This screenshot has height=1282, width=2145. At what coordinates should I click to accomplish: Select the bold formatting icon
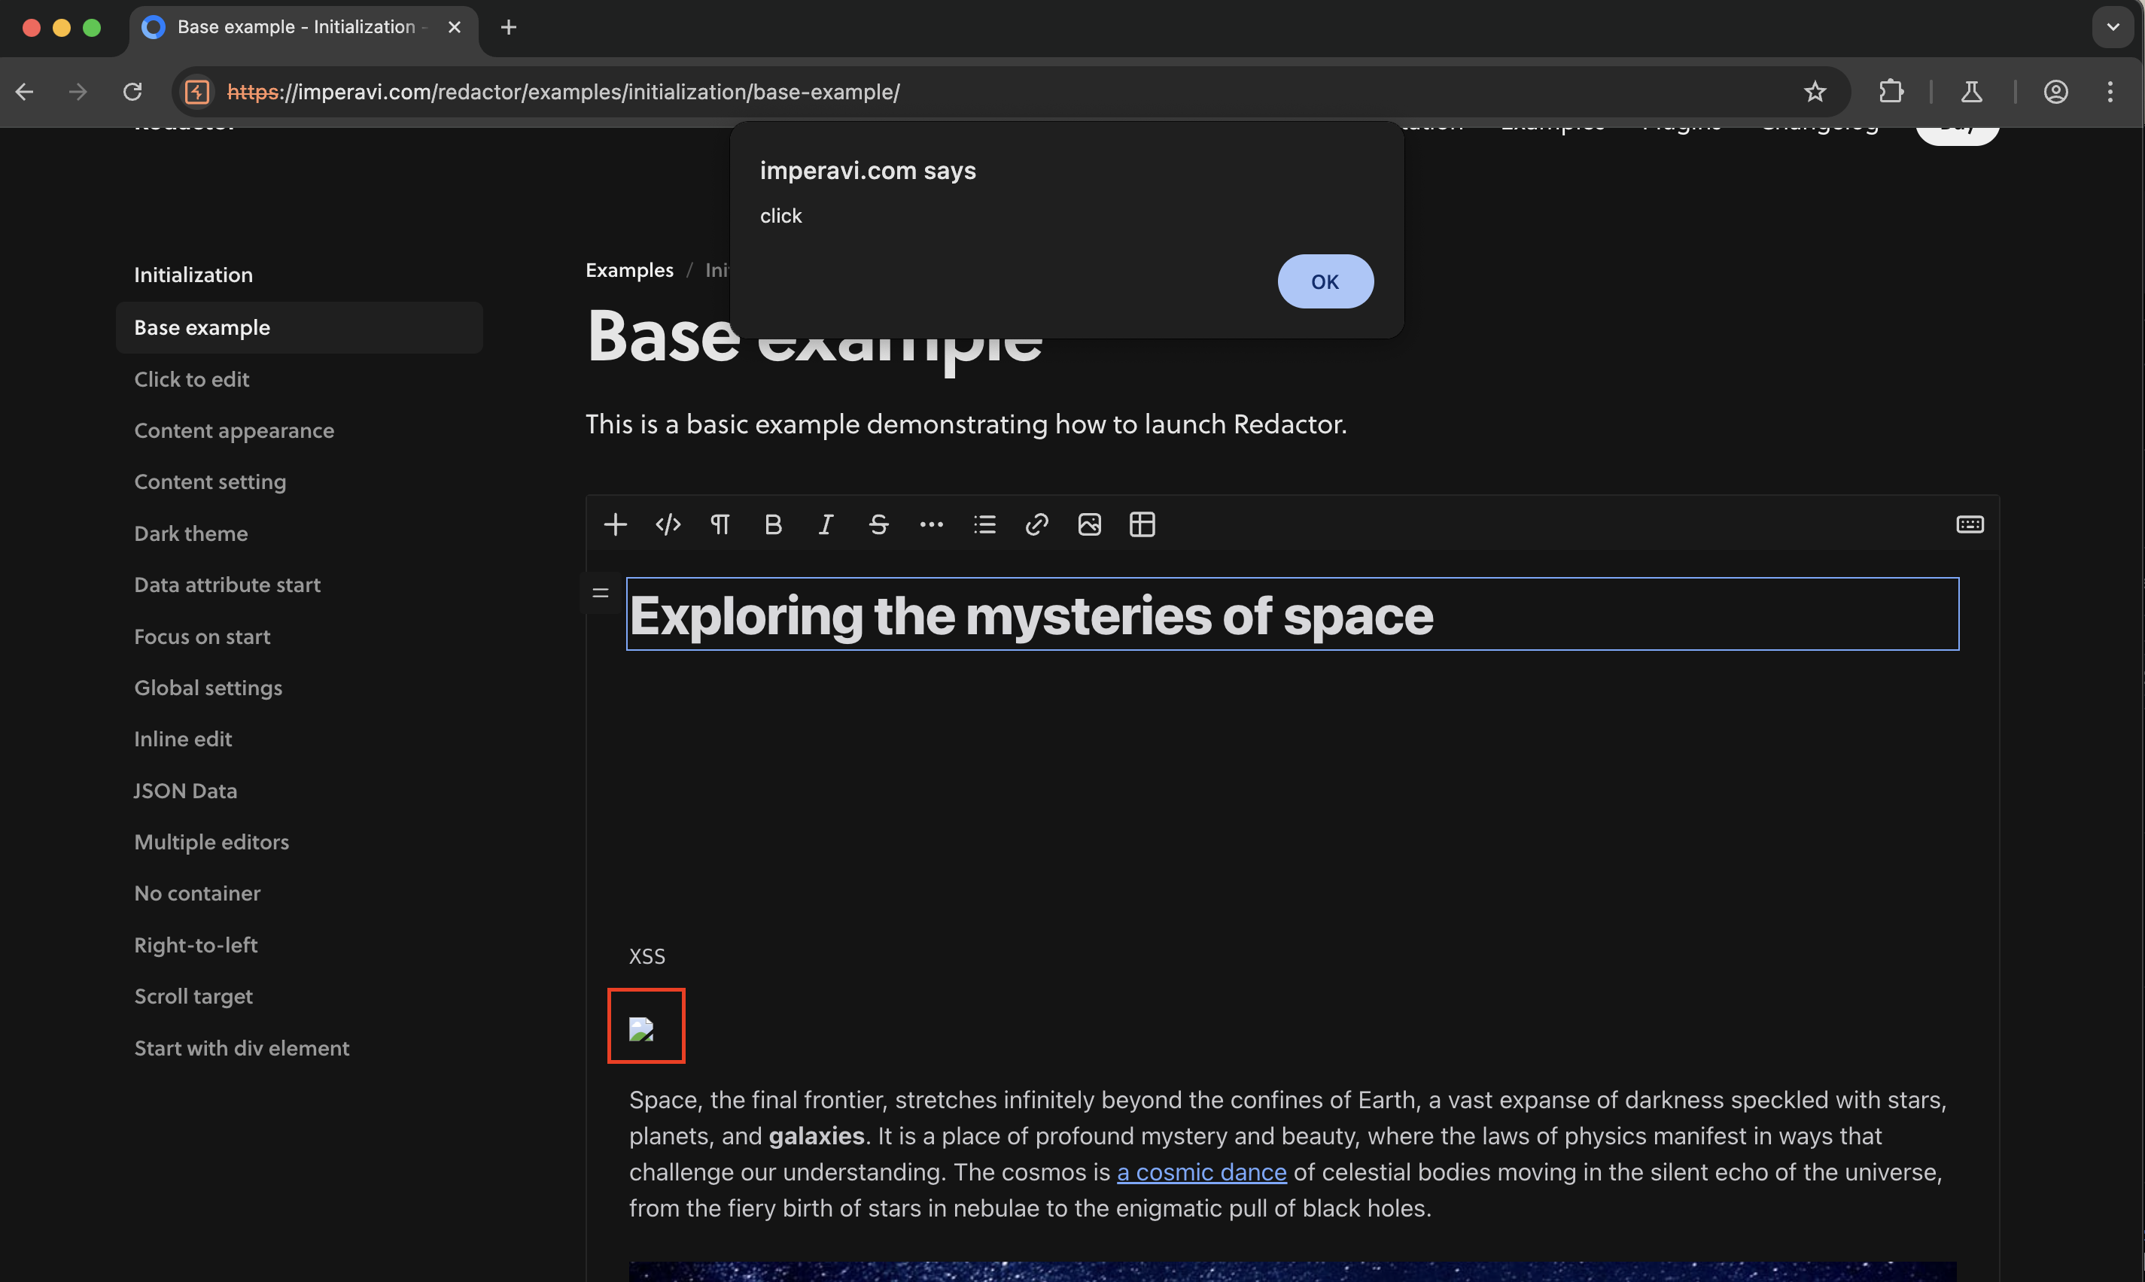771,525
